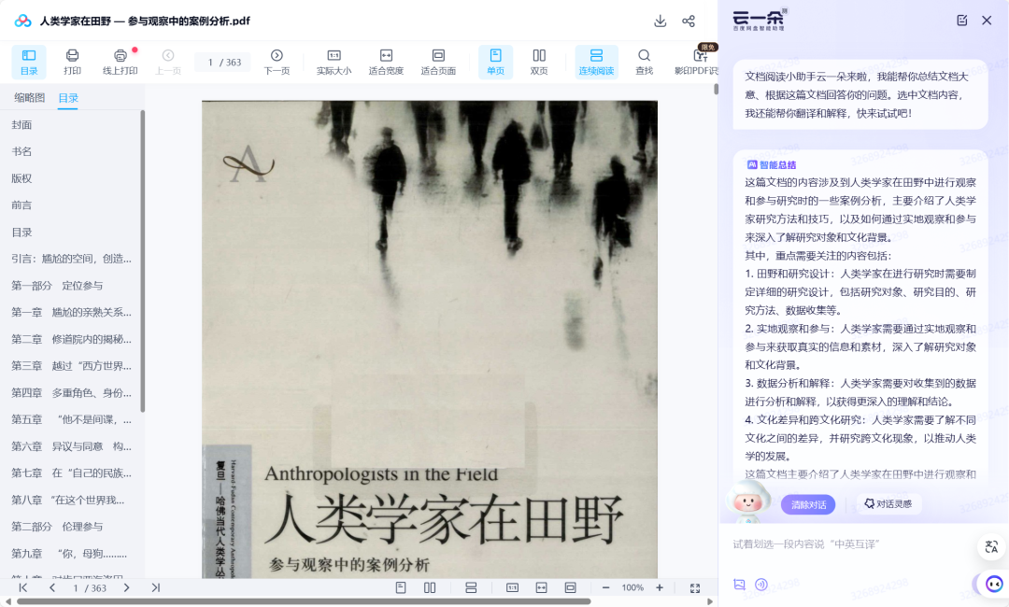Choose 适合宽度 fit width
The width and height of the screenshot is (1009, 607).
click(x=386, y=62)
